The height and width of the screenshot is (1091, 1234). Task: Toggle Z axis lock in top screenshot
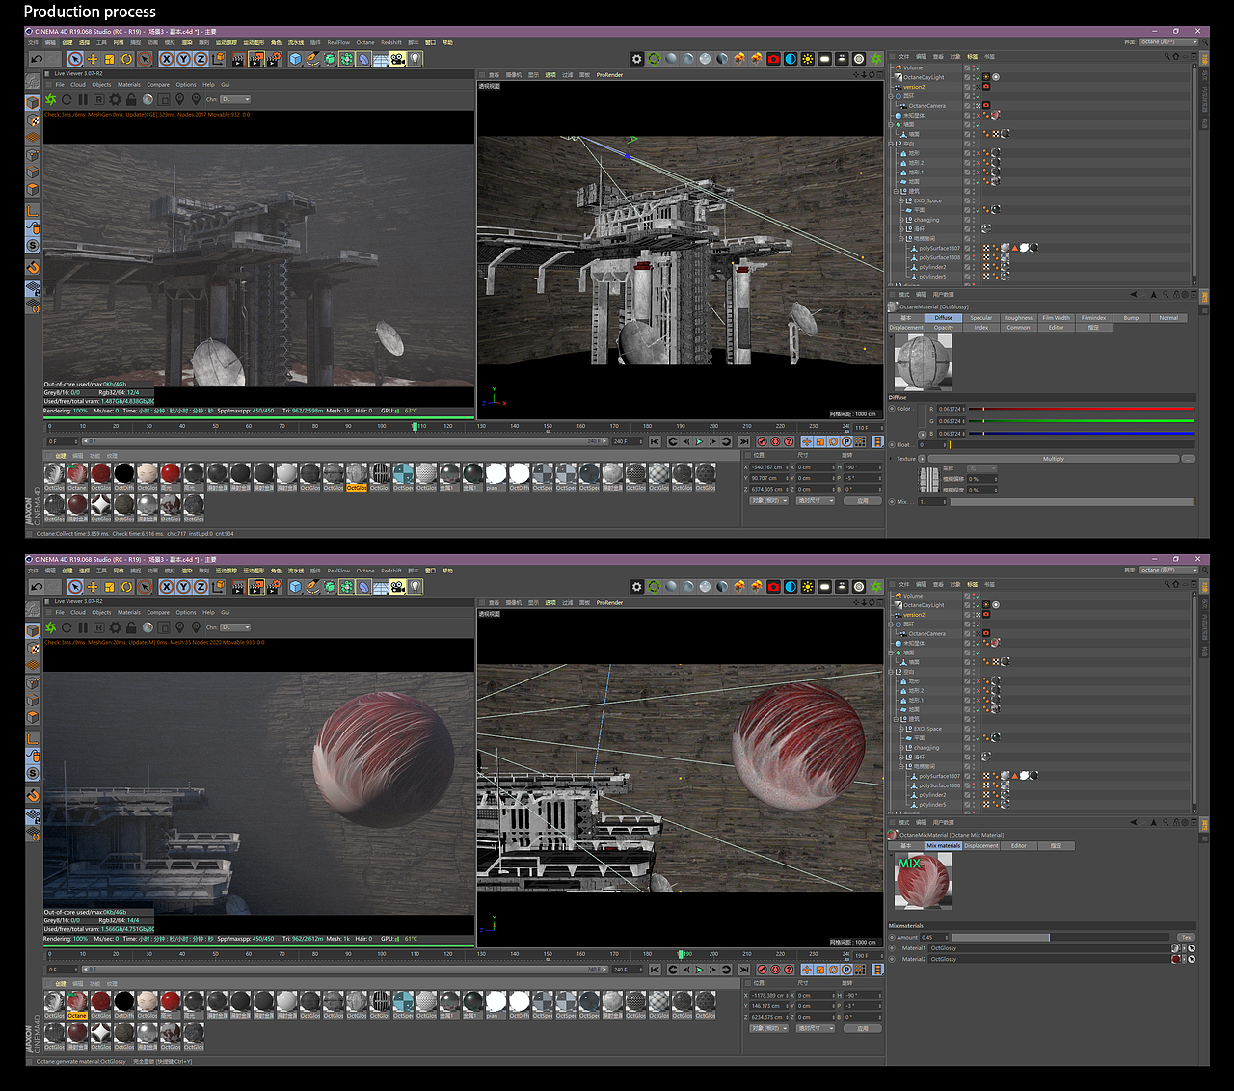(201, 59)
